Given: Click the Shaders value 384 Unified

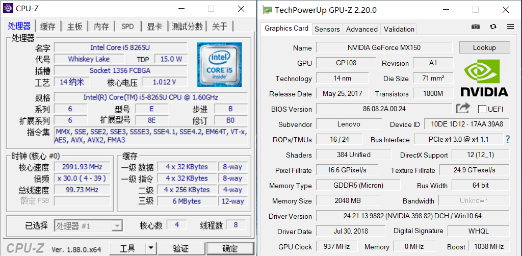Looking at the screenshot, I should pyautogui.click(x=353, y=155).
